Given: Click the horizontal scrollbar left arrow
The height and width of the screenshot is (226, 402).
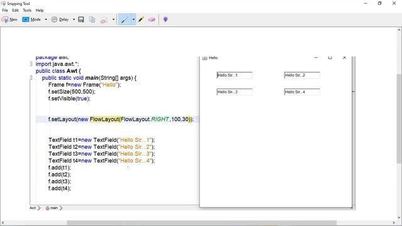Looking at the screenshot, I should click(3, 223).
